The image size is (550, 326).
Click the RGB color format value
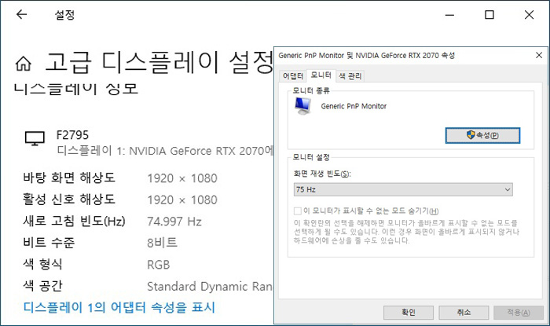pyautogui.click(x=158, y=265)
